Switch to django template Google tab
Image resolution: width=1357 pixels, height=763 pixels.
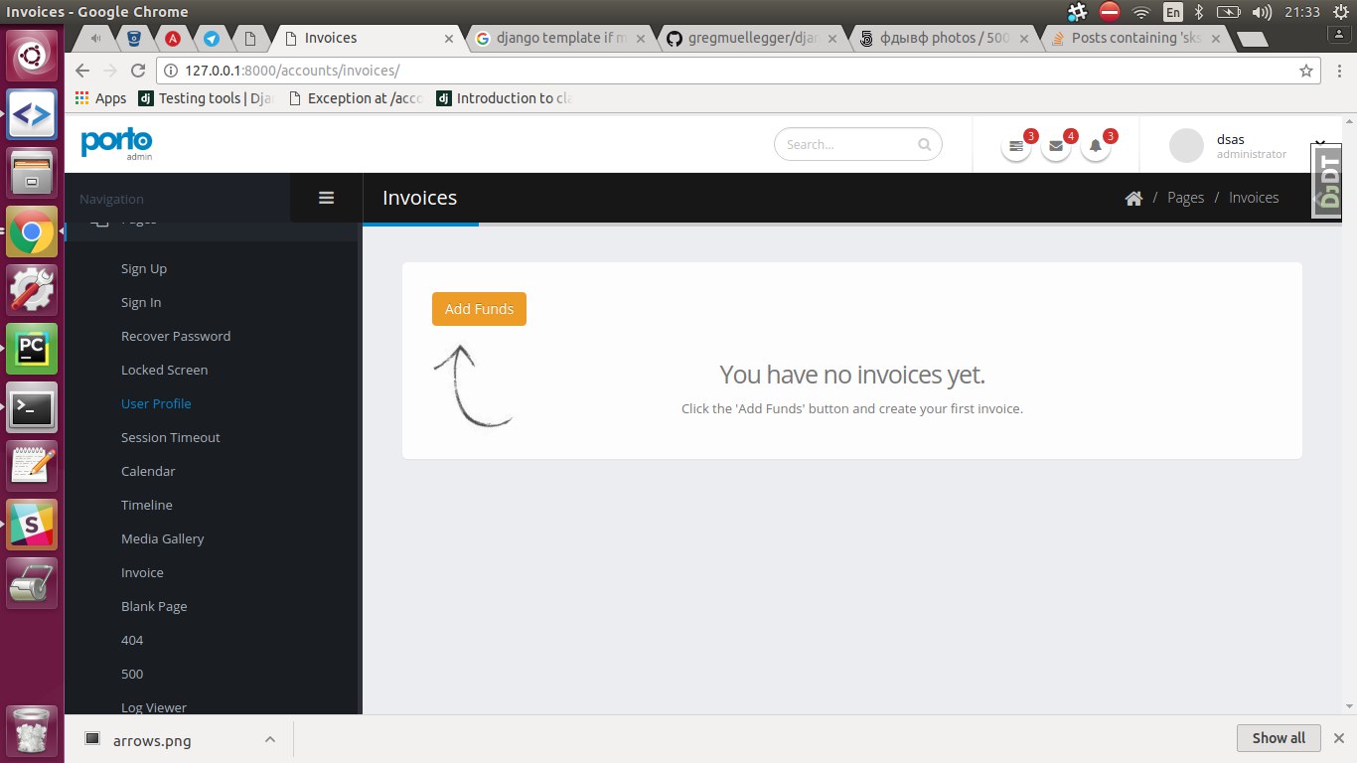click(560, 39)
